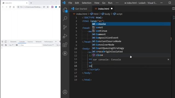175x98 pixels.
Task: Open the Run and Debug view
Action: [65, 36]
